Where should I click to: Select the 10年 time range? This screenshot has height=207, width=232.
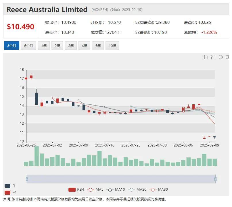tap(113, 45)
